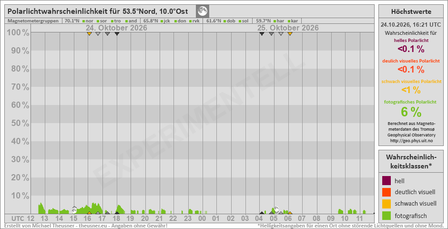
Task: Click the '00' midnight hour label on the x-axis
Action: point(202,219)
